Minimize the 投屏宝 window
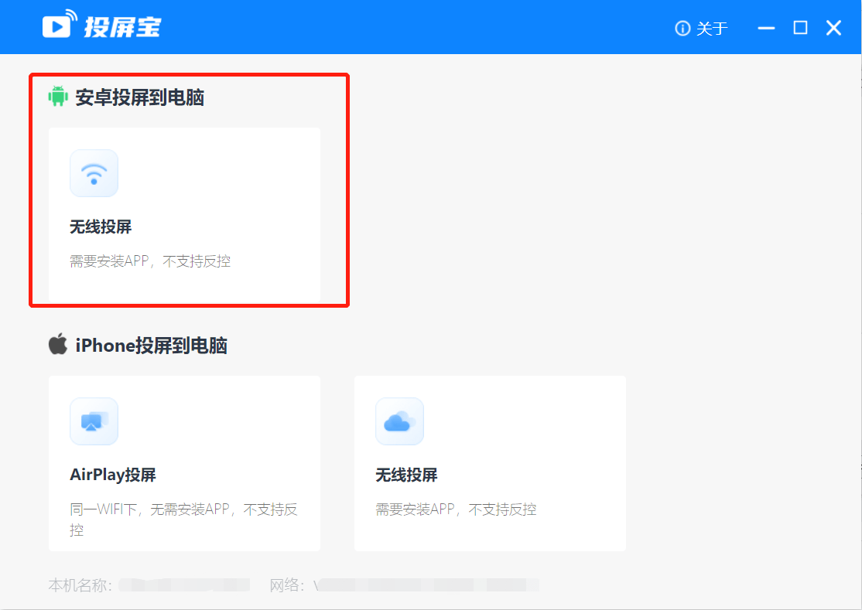The image size is (862, 610). click(766, 29)
